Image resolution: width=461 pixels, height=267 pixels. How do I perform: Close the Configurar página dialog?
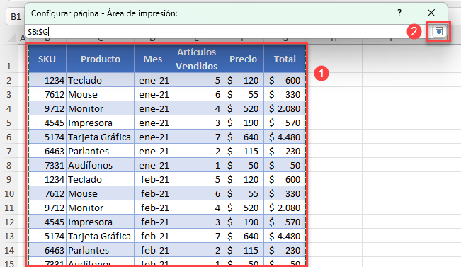click(431, 13)
